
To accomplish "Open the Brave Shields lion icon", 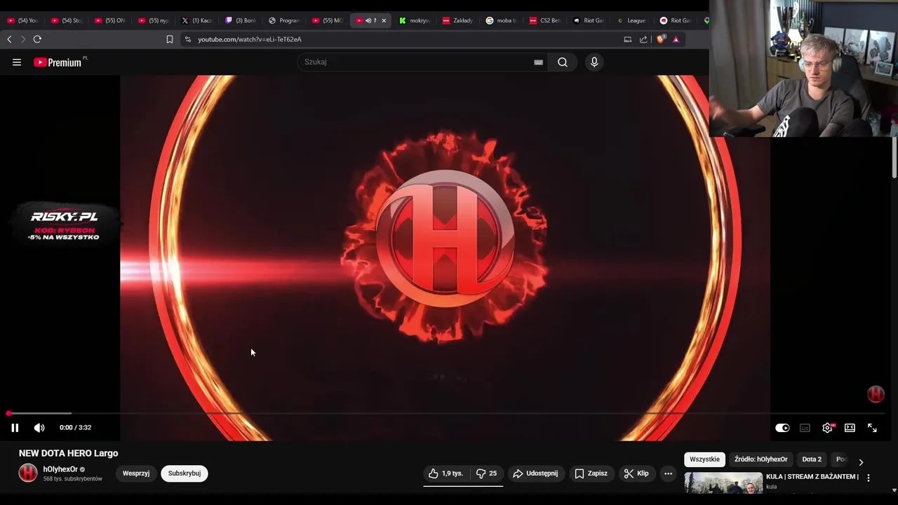I will point(660,39).
